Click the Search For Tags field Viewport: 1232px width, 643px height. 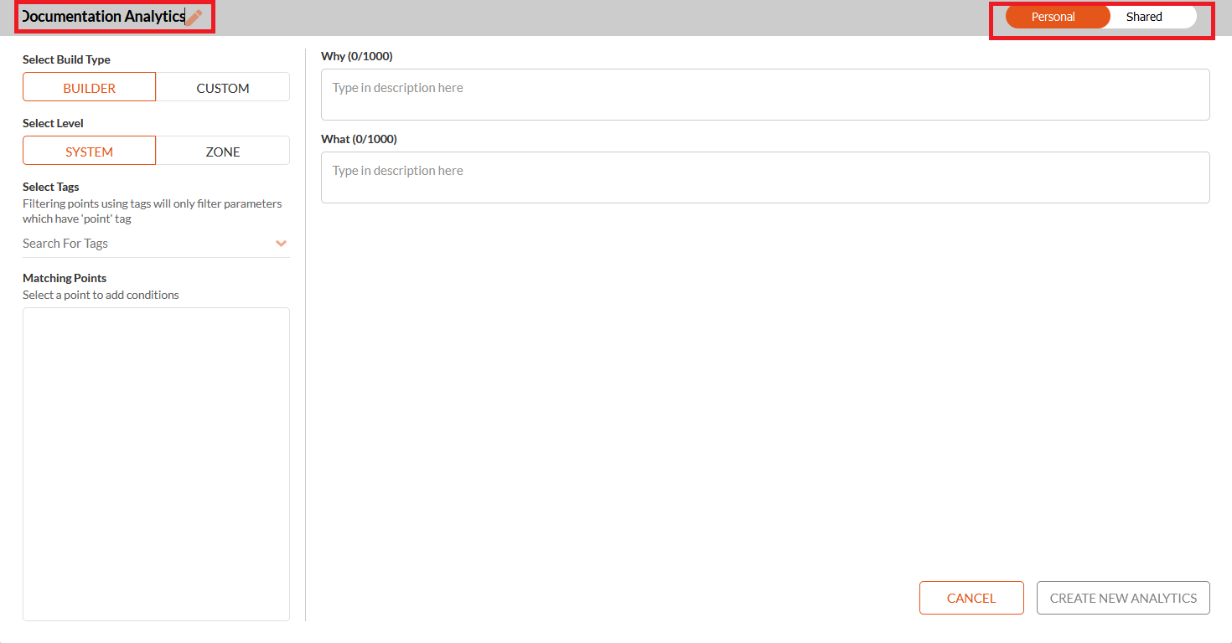156,244
